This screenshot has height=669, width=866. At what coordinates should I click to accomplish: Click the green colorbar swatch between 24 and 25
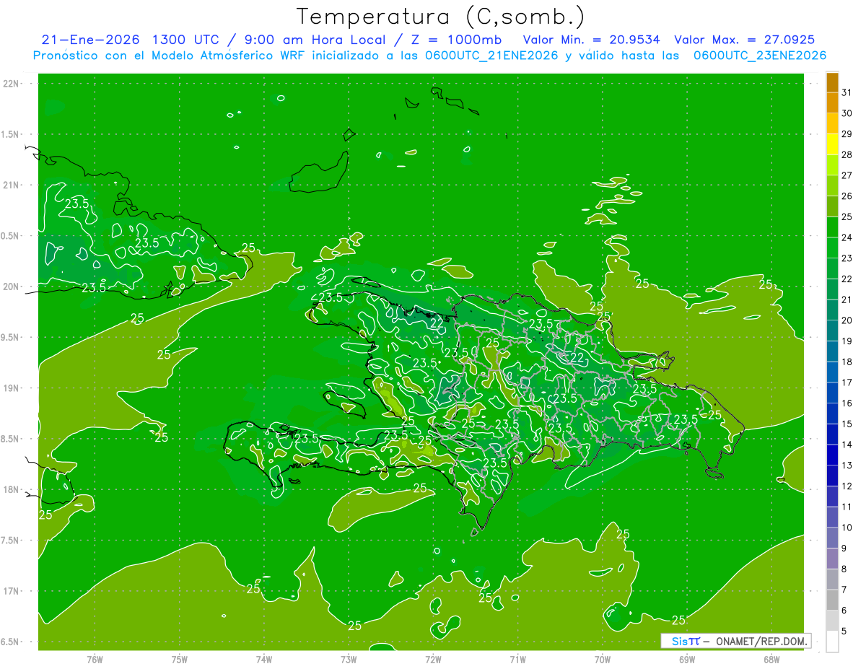tap(832, 227)
